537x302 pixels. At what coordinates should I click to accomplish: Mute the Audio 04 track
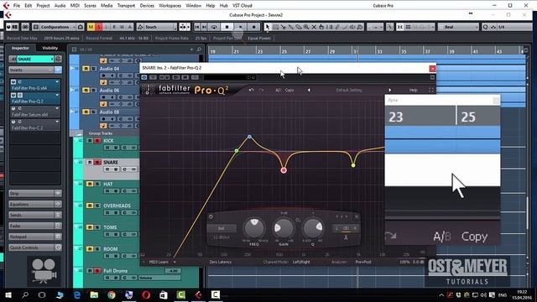tap(86, 69)
